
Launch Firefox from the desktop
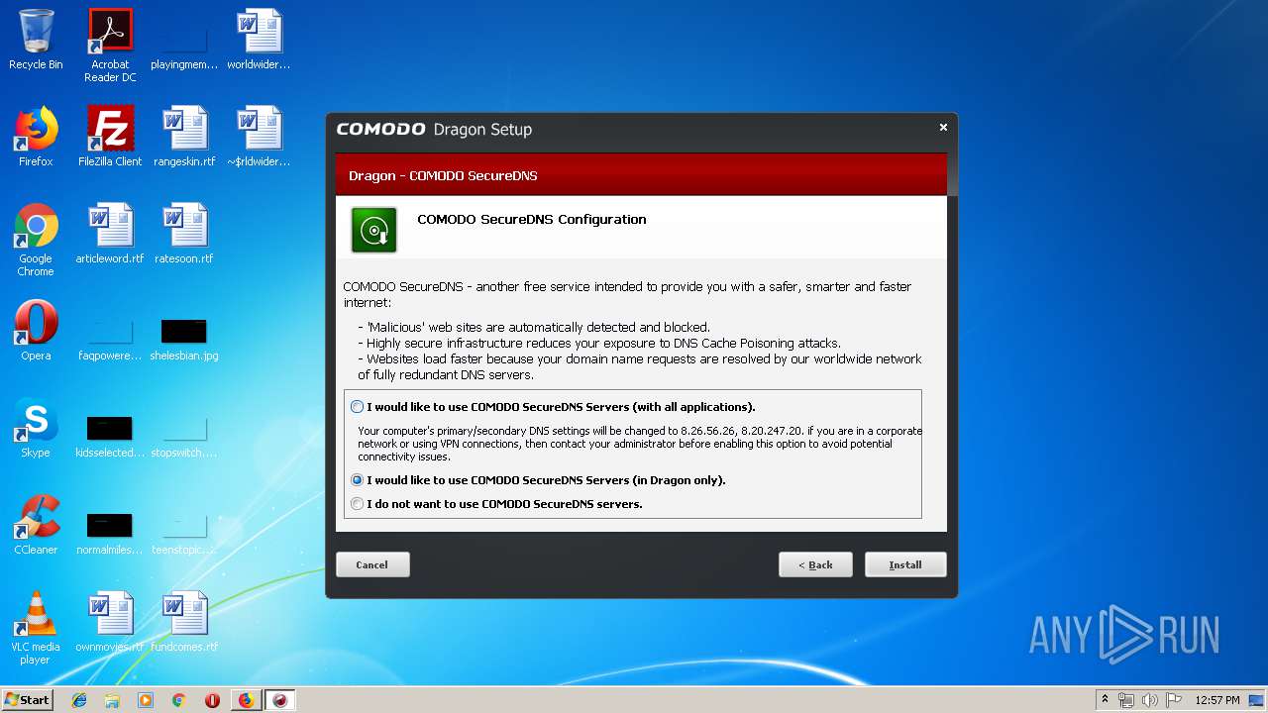pyautogui.click(x=36, y=137)
